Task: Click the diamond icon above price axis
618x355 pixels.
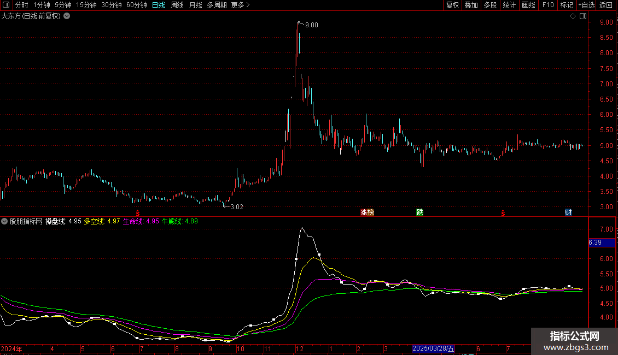Action: pyautogui.click(x=573, y=16)
